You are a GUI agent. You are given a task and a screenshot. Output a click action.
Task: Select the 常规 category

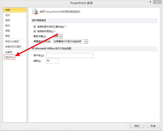click(15, 10)
